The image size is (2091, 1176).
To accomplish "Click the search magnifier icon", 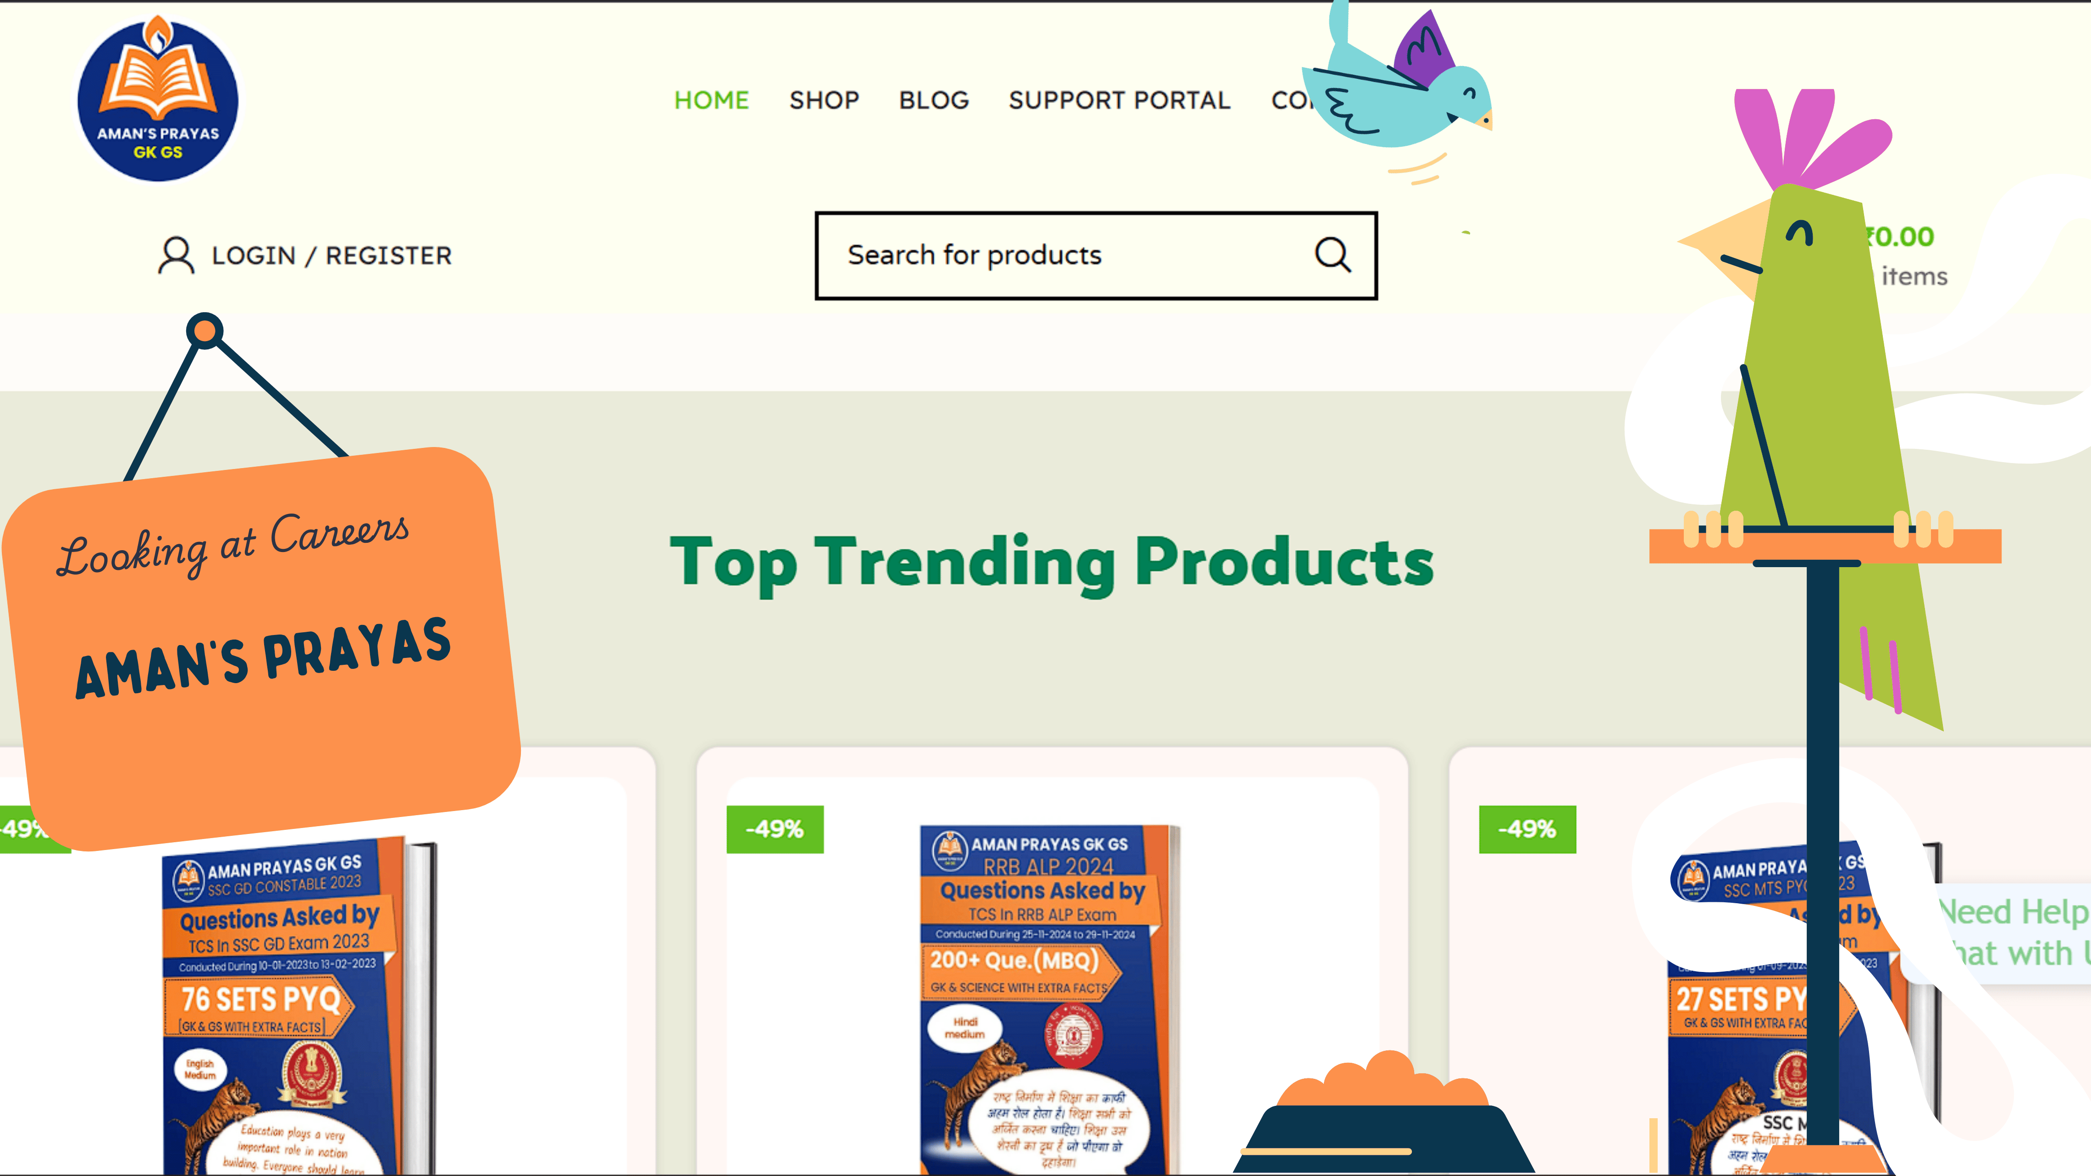I will pos(1332,255).
